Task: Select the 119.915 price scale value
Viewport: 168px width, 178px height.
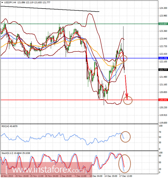Action: 163,115
